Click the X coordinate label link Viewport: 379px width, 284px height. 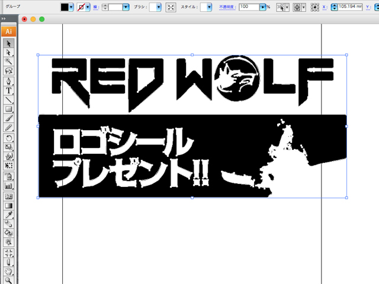[325, 7]
